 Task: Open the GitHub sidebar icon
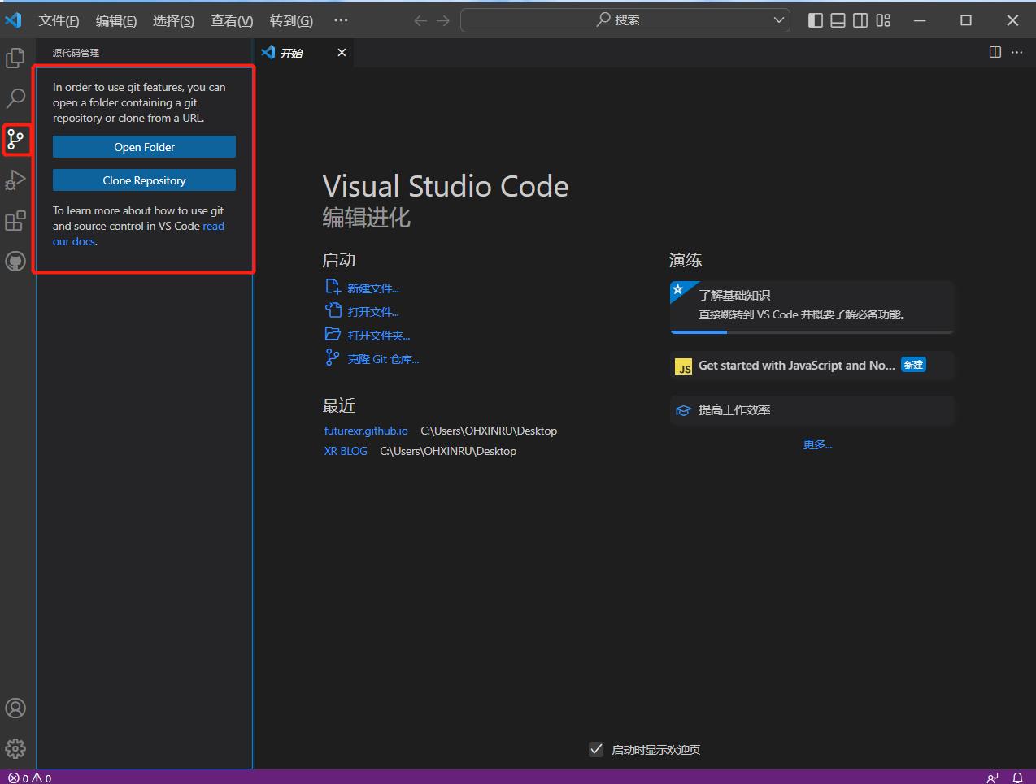tap(15, 262)
